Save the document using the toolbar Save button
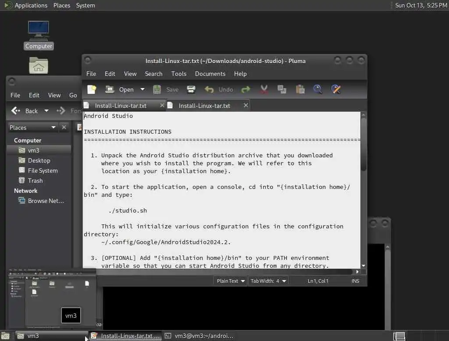Viewport: 449px width, 341px height. (165, 89)
